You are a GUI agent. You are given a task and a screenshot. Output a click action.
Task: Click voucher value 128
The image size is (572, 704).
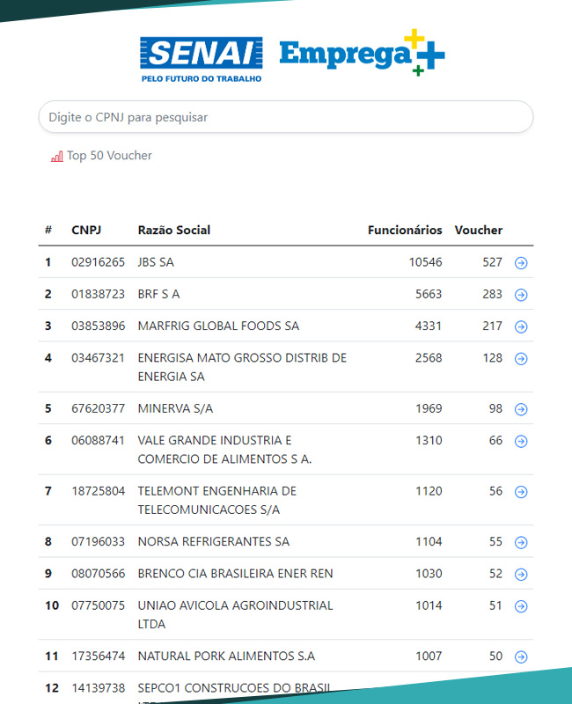coord(492,358)
